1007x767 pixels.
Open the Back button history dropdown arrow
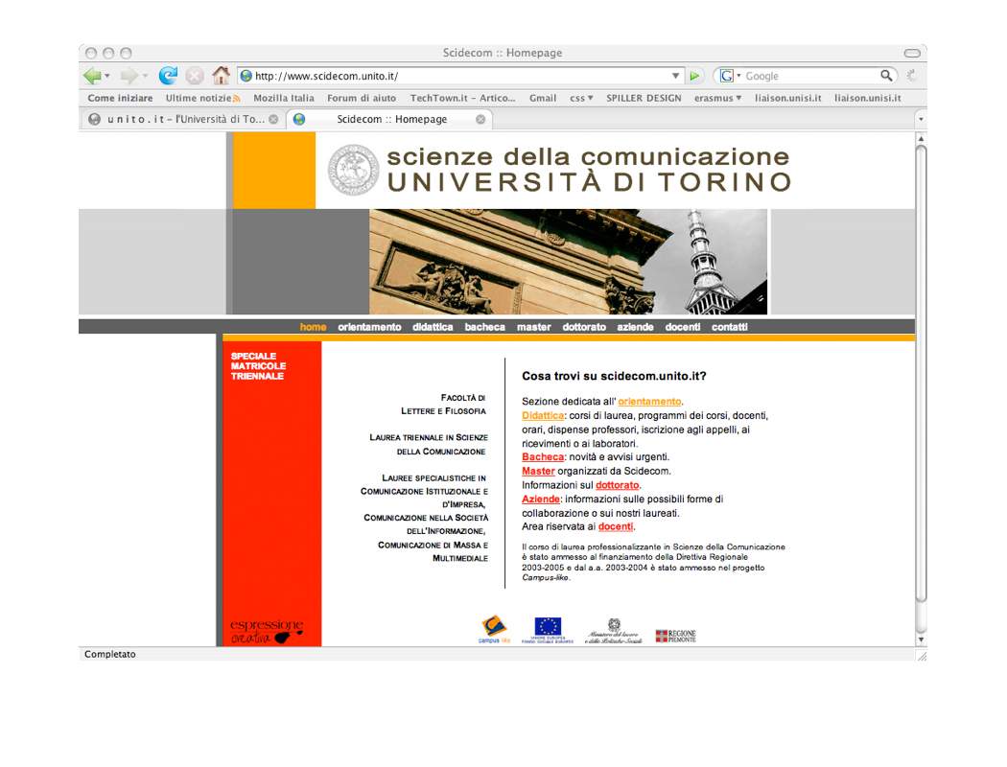[107, 76]
